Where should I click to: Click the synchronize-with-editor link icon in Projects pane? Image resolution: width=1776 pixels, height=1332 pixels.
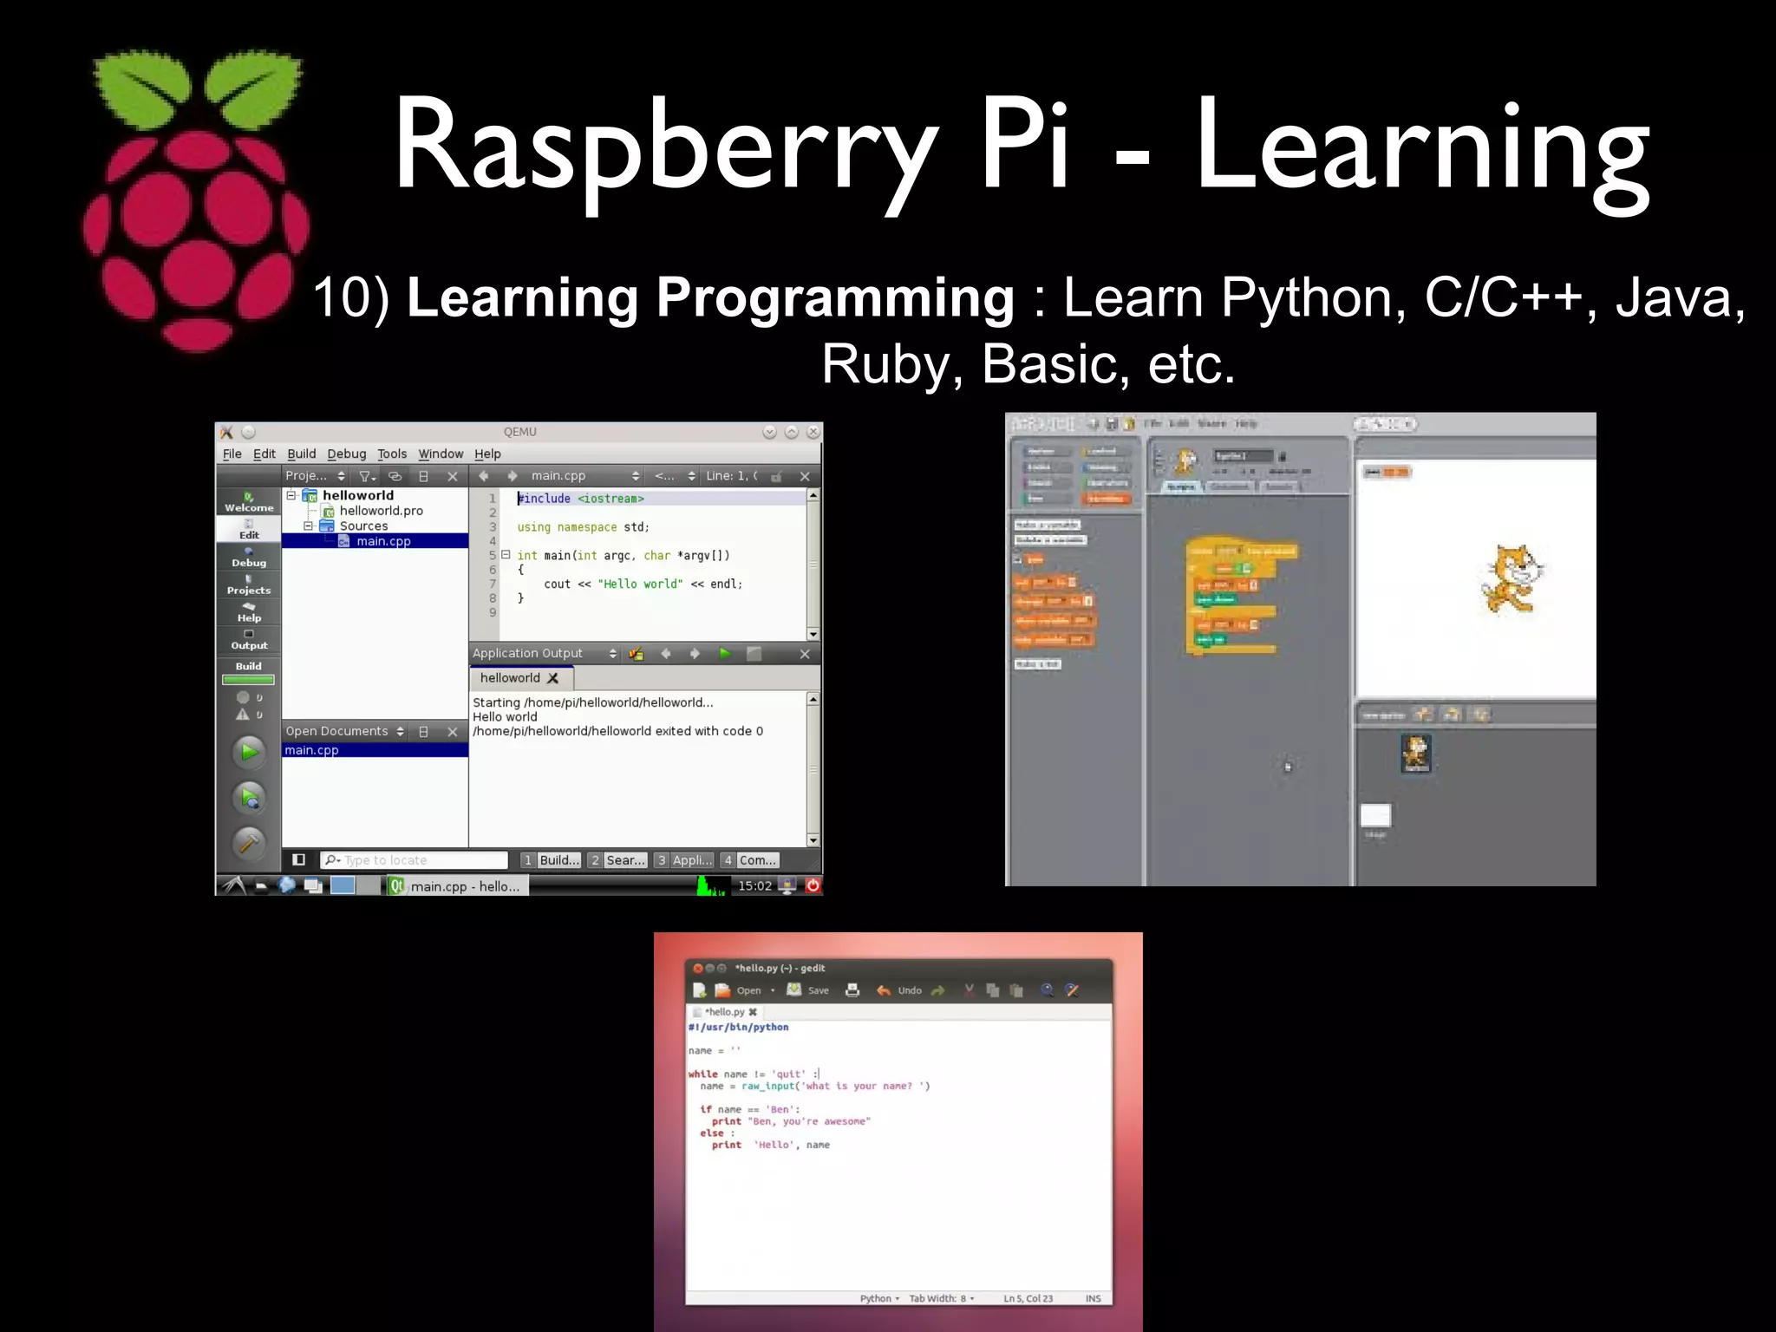pyautogui.click(x=395, y=476)
